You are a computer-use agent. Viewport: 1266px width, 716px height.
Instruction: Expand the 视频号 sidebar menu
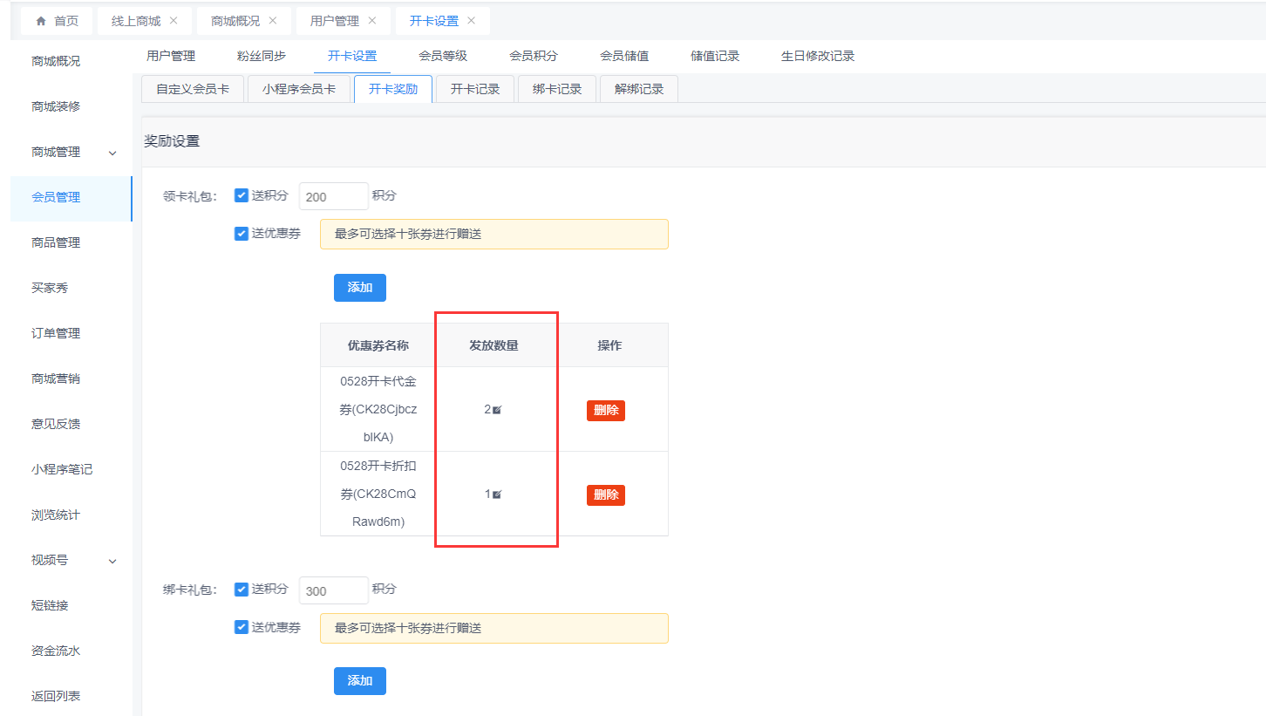pyautogui.click(x=112, y=561)
